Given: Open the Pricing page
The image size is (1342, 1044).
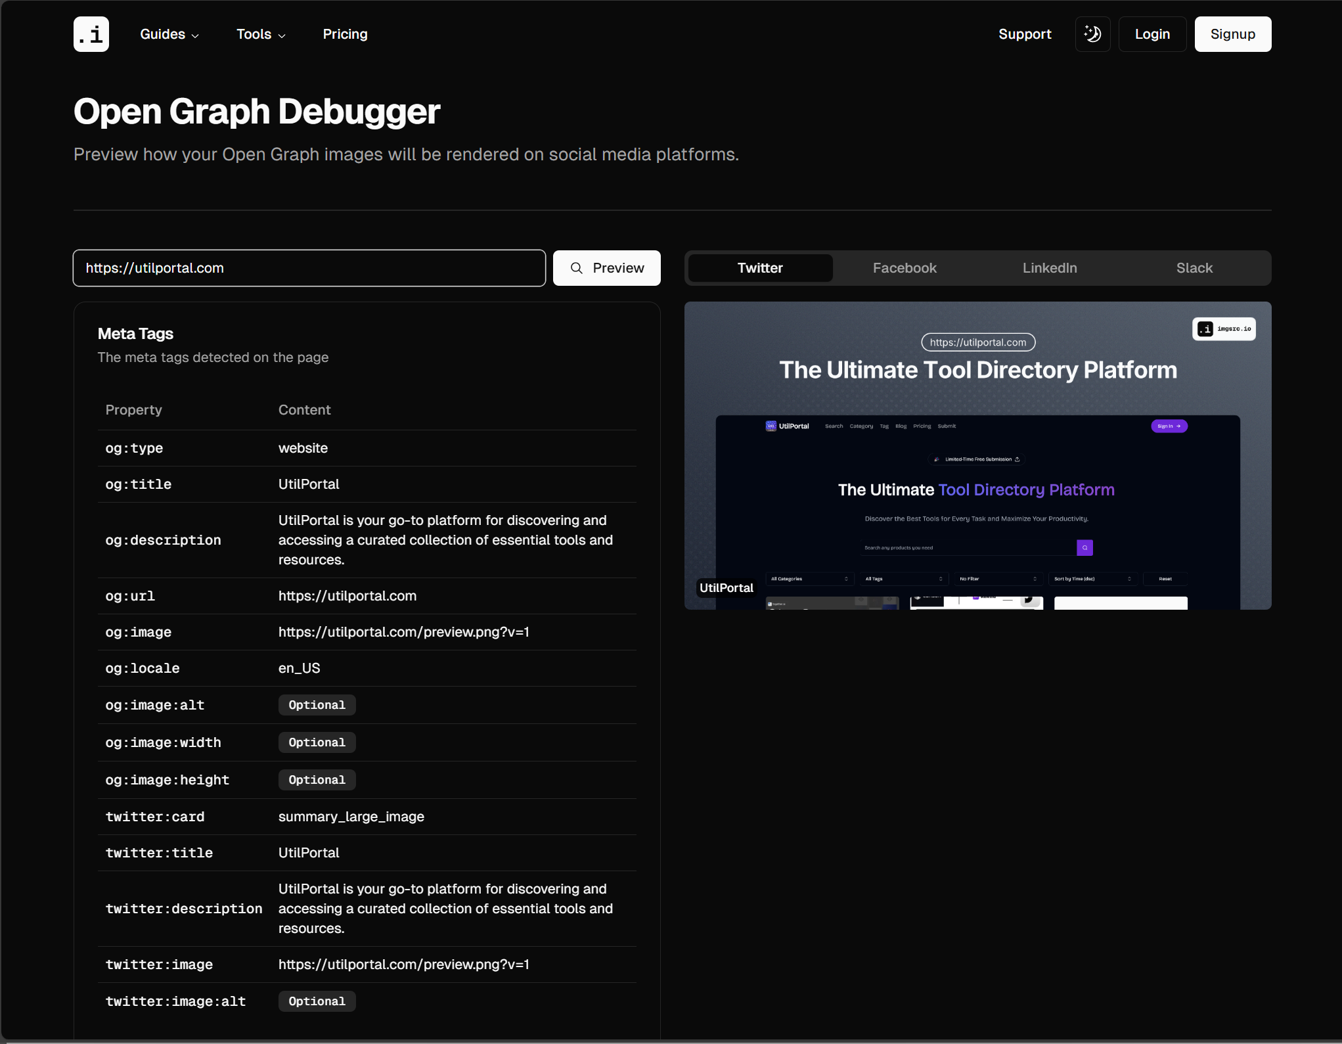Looking at the screenshot, I should point(345,34).
